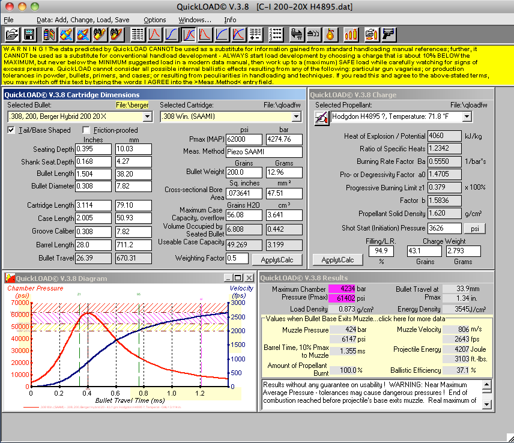Image resolution: width=514 pixels, height=443 pixels.
Task: Click the red curve graph icon after the selected one
Action: [x=205, y=34]
